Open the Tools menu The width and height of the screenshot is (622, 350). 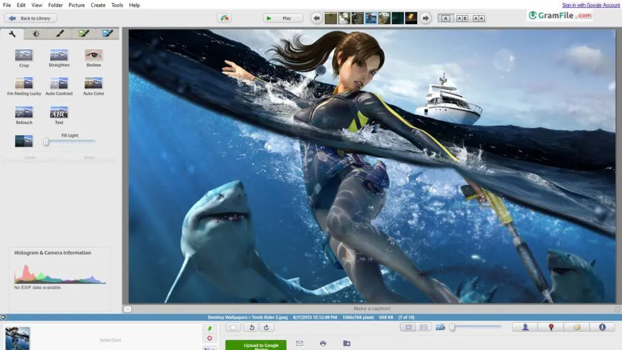pyautogui.click(x=117, y=5)
